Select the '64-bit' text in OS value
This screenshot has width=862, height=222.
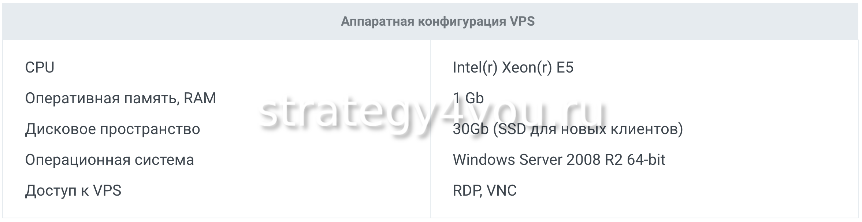click(x=646, y=160)
